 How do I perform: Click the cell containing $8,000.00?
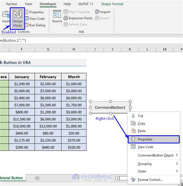48,98
